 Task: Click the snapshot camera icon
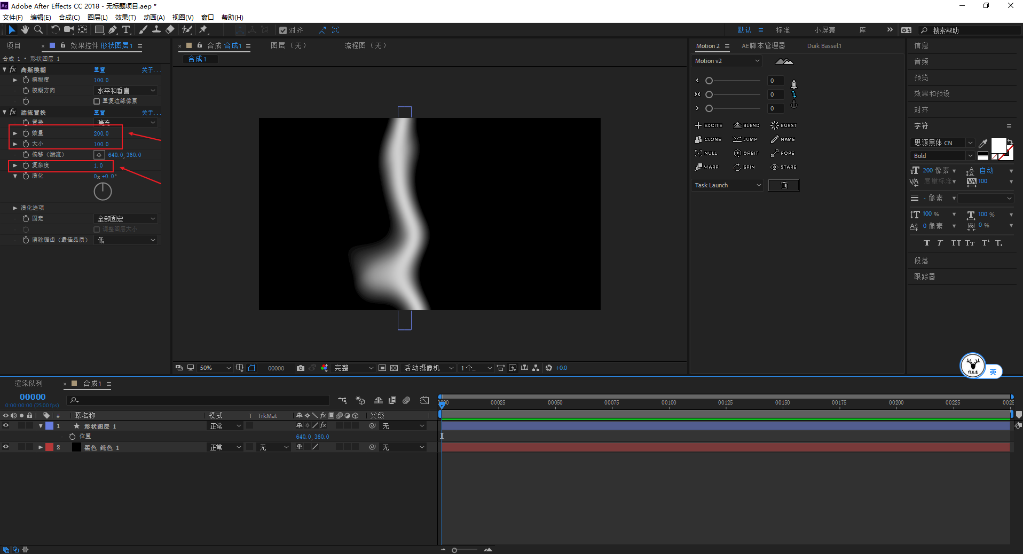pyautogui.click(x=301, y=368)
